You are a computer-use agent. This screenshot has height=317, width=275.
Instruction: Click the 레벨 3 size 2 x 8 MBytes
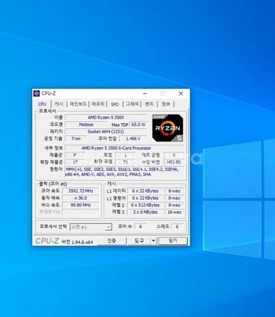pos(145,212)
